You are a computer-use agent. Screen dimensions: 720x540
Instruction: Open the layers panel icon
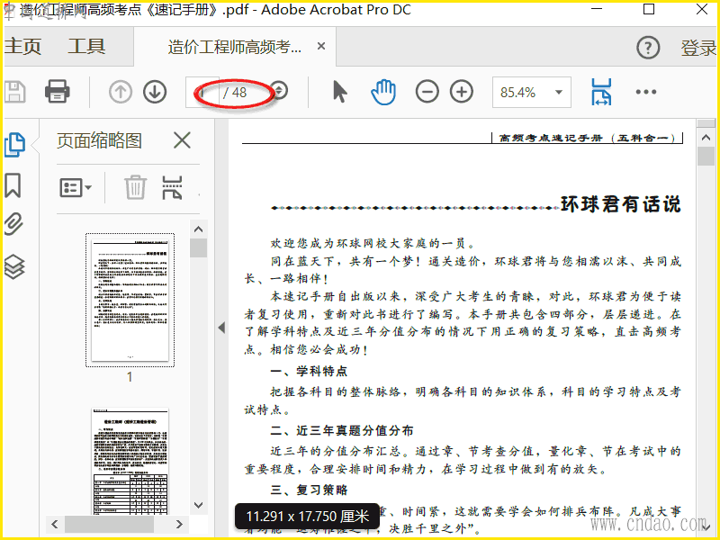[x=14, y=266]
